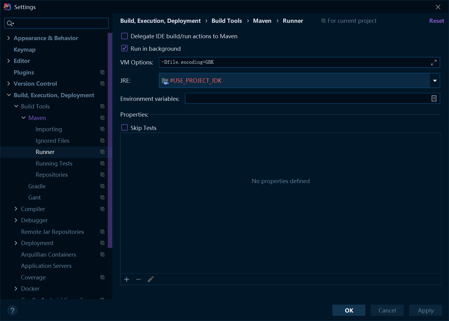Click the search magnifier icon in settings

(10, 23)
